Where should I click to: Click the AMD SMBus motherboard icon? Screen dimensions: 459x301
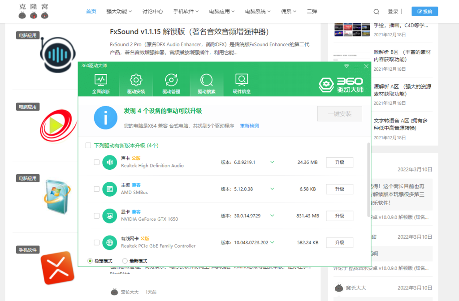pyautogui.click(x=110, y=189)
